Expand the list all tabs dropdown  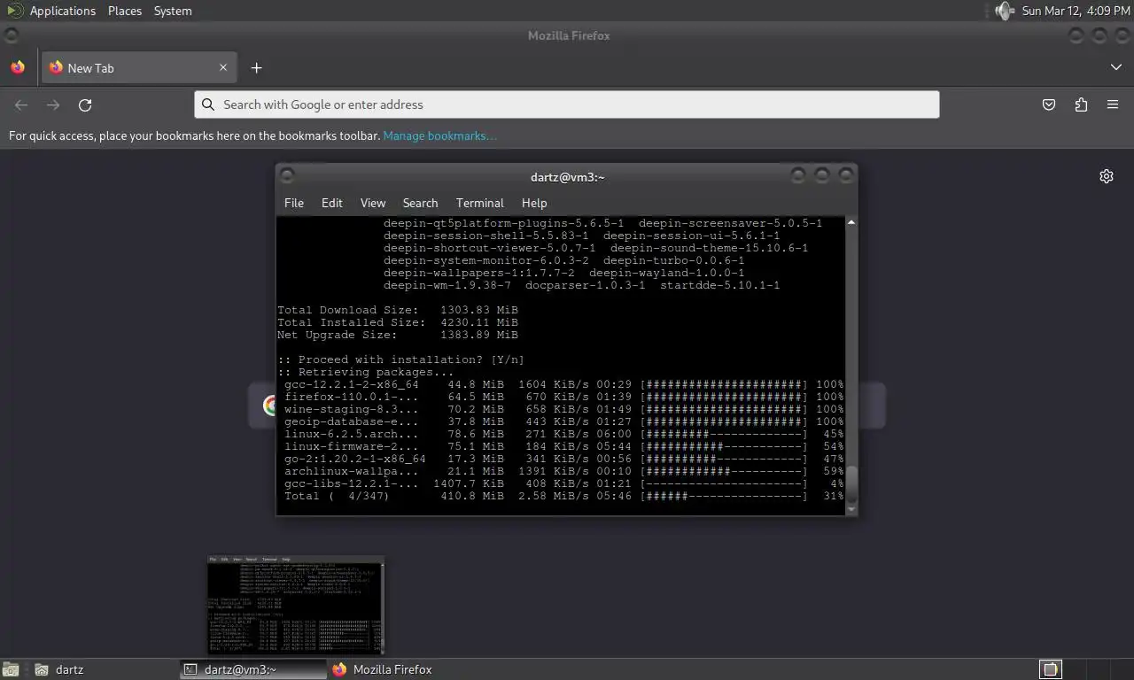coord(1115,67)
